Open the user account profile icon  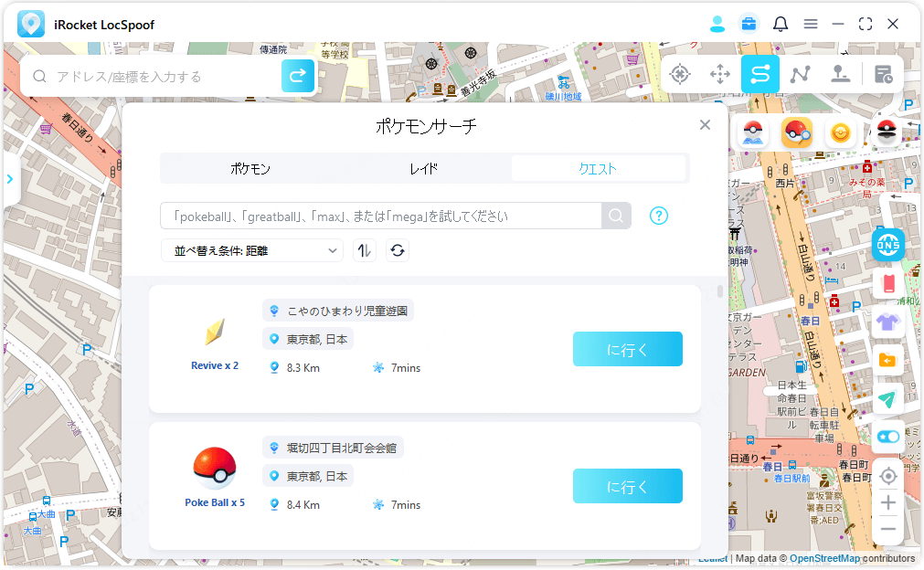point(717,24)
